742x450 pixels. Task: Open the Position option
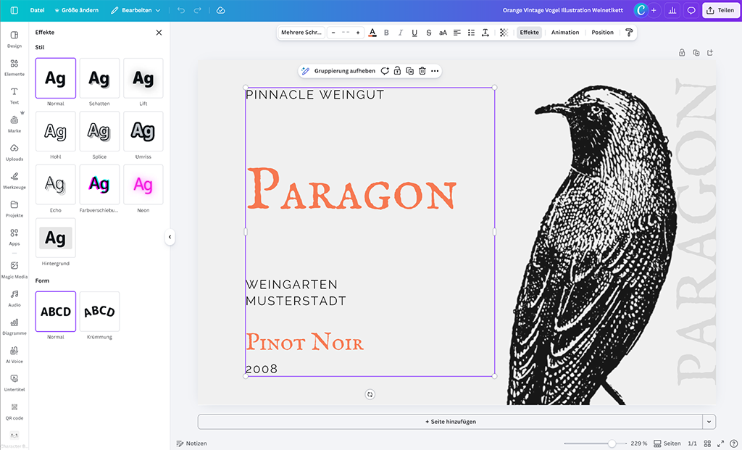click(602, 32)
